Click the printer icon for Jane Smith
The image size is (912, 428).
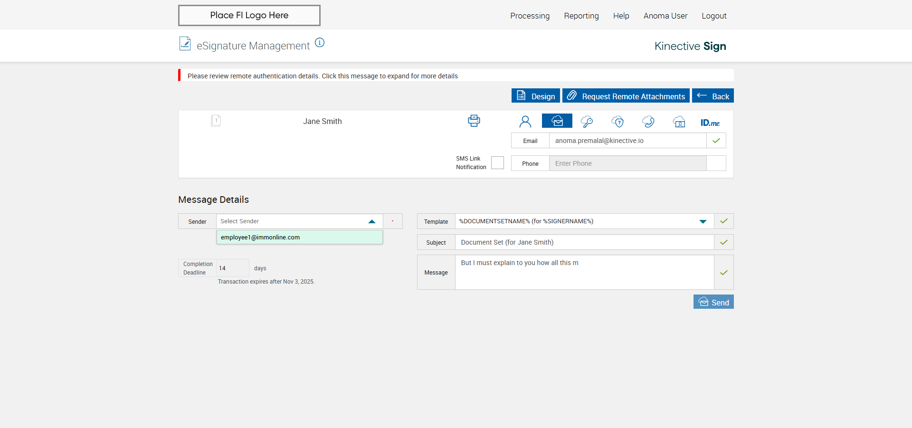474,121
